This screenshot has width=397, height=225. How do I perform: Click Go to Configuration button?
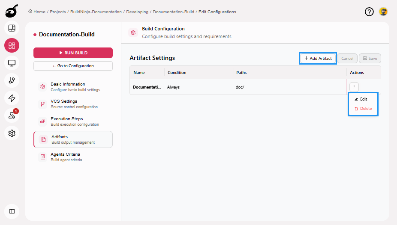point(73,66)
